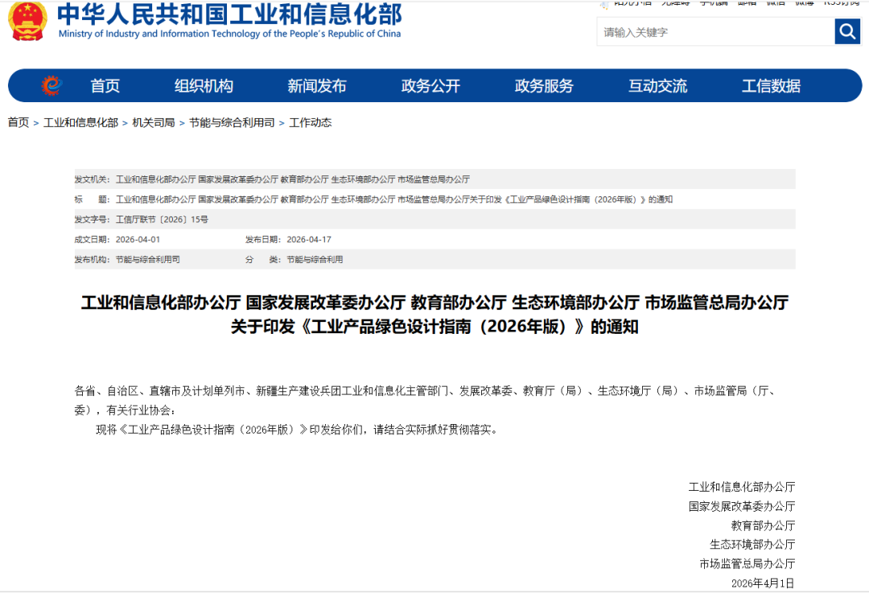
Task: Select 政务公开 from the navigation bar
Action: tap(430, 86)
